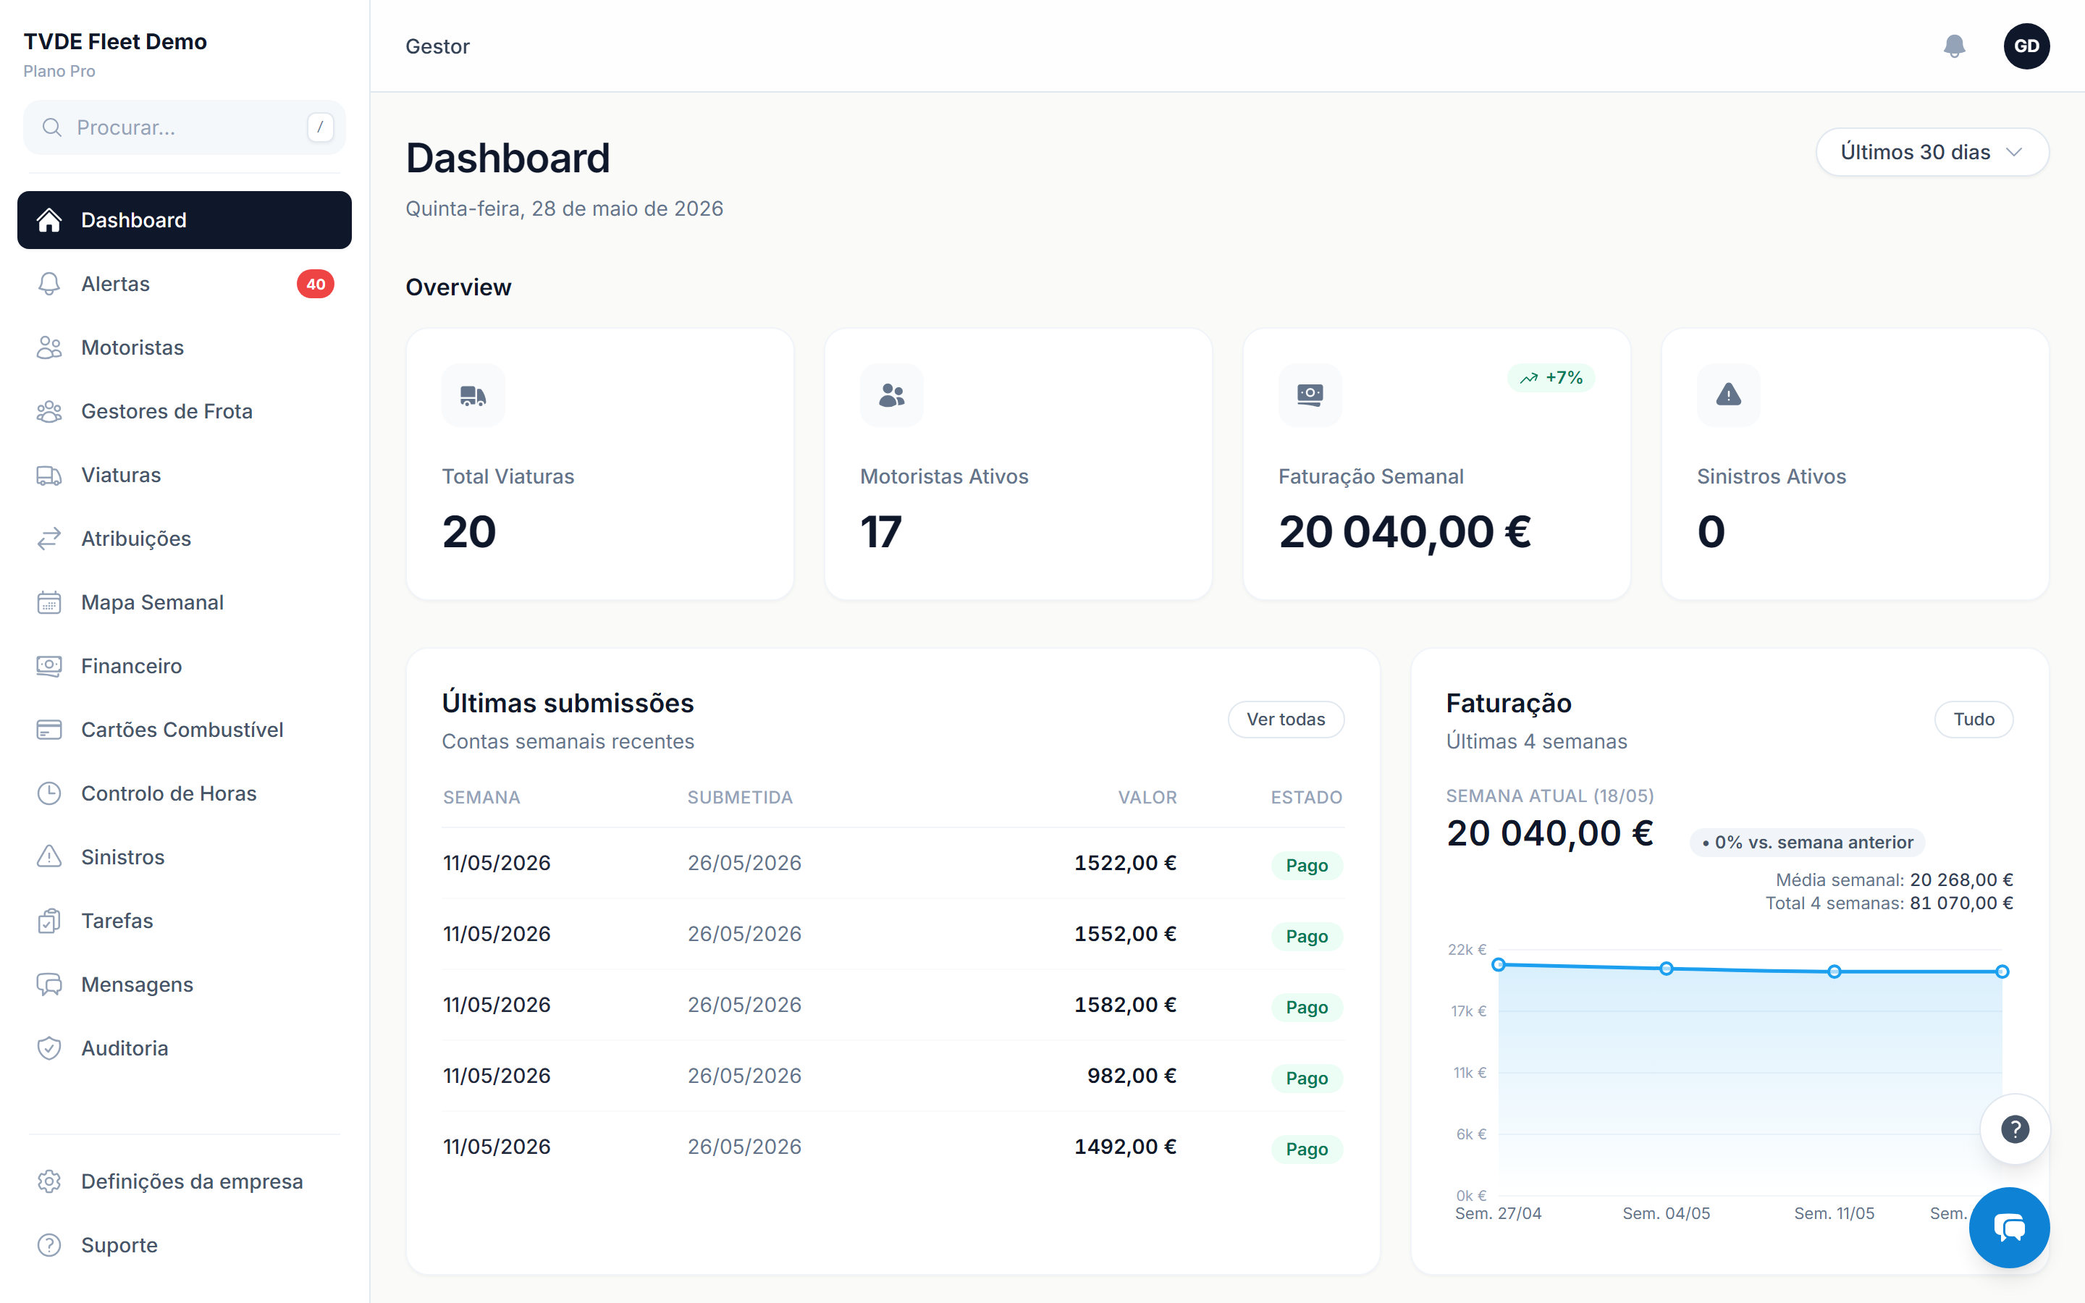Click the 0% vs. semana anterior badge
Image resolution: width=2085 pixels, height=1303 pixels.
tap(1807, 843)
